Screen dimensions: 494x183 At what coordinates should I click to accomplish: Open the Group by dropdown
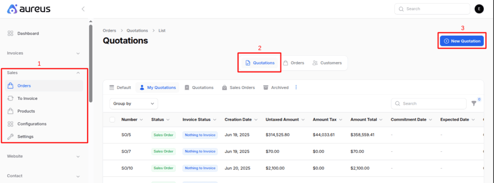tap(134, 104)
